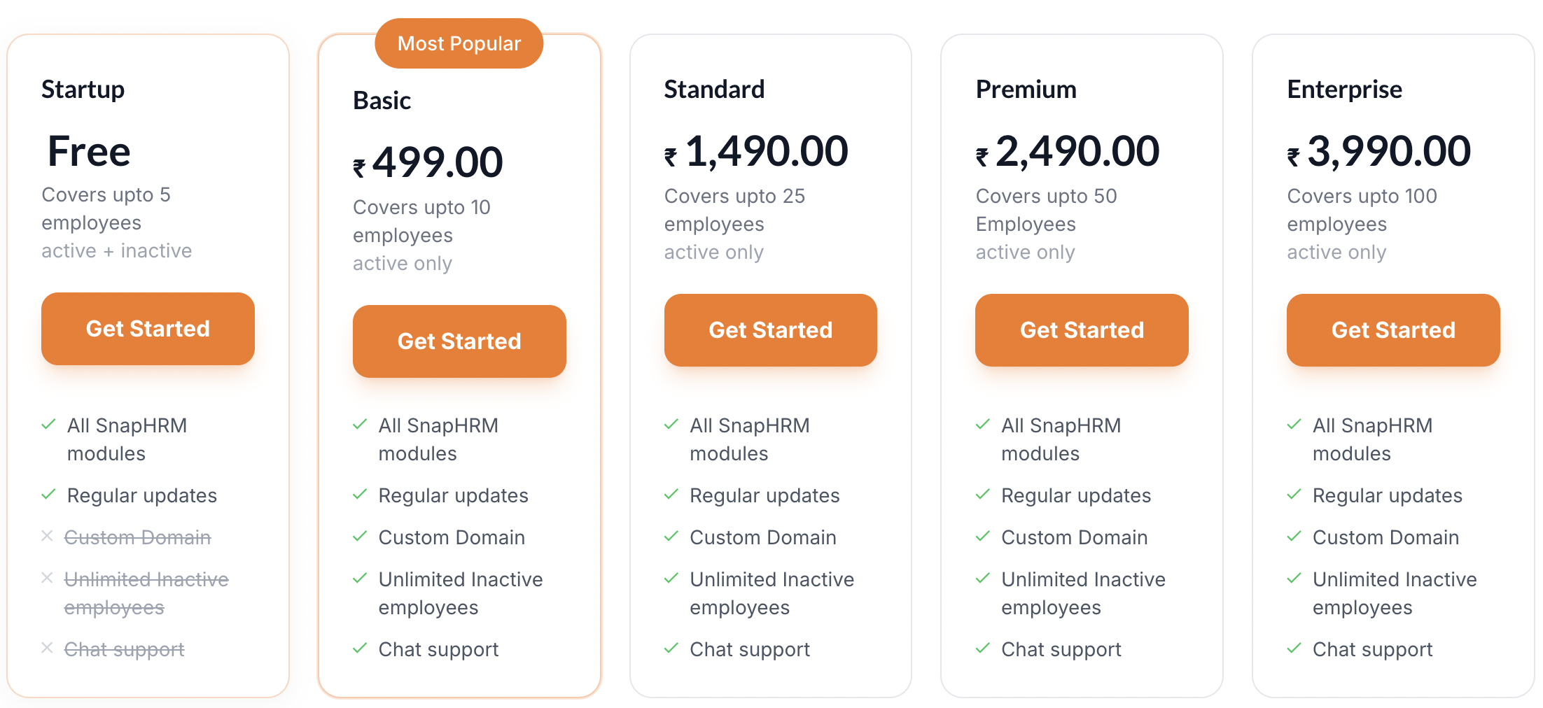The image size is (1543, 708).
Task: Click Get Started under Enterprise plan
Action: click(x=1393, y=330)
